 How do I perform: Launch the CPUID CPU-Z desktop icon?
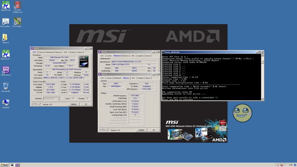click(6, 70)
